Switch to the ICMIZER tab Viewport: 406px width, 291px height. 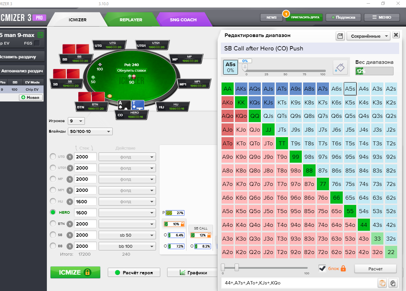coord(78,20)
